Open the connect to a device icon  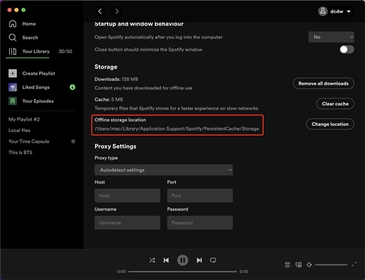click(298, 265)
